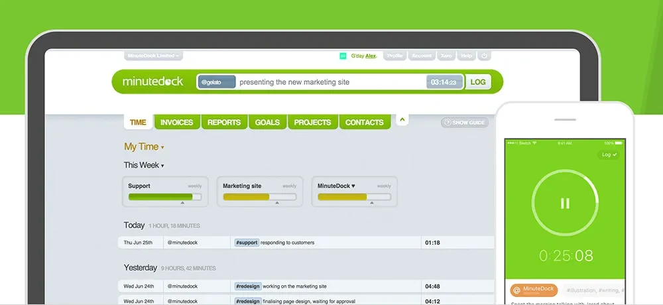Click the green LOG button
Image resolution: width=663 pixels, height=305 pixels.
478,82
